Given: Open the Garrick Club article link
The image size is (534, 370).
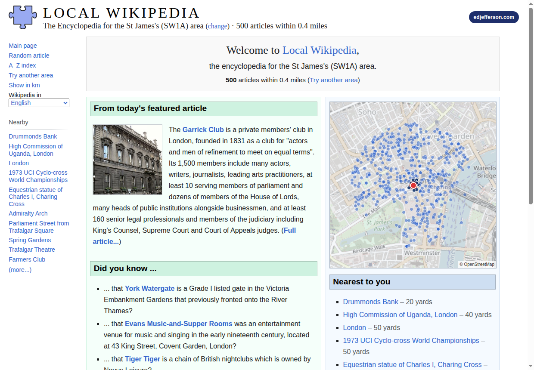Looking at the screenshot, I should click(x=203, y=129).
